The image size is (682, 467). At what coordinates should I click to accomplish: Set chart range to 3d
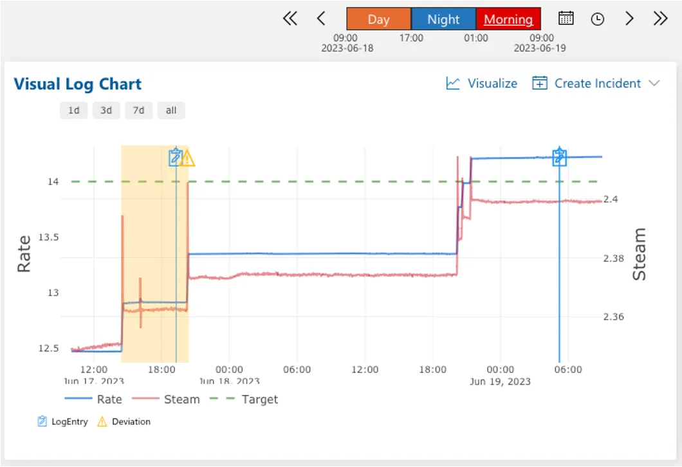106,111
